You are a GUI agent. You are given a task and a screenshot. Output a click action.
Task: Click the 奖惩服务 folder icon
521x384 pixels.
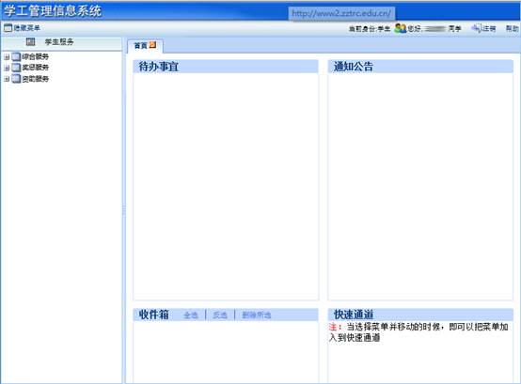pyautogui.click(x=16, y=68)
